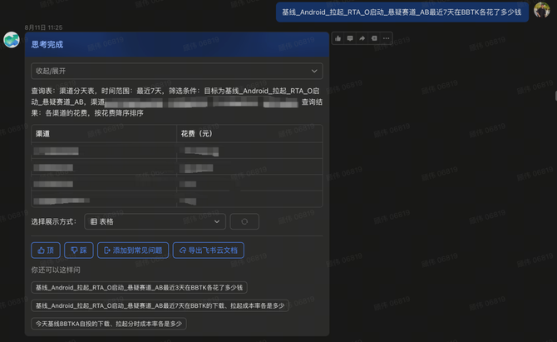Click the thumbs-up reaction icon in message toolbar

pos(338,38)
